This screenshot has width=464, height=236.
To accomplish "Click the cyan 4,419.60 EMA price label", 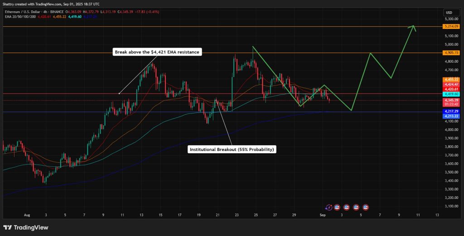I will click(451, 94).
